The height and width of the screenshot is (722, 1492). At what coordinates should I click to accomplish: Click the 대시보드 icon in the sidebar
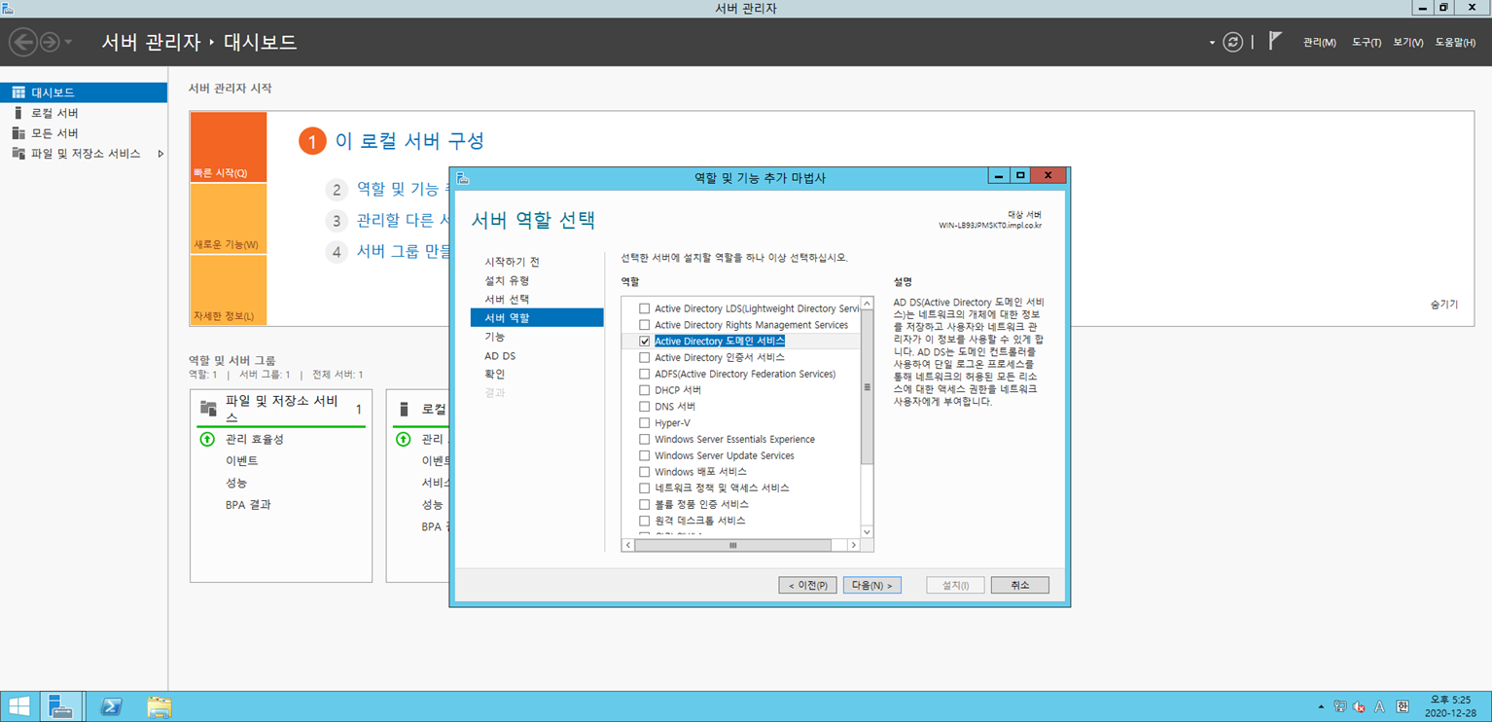click(18, 92)
